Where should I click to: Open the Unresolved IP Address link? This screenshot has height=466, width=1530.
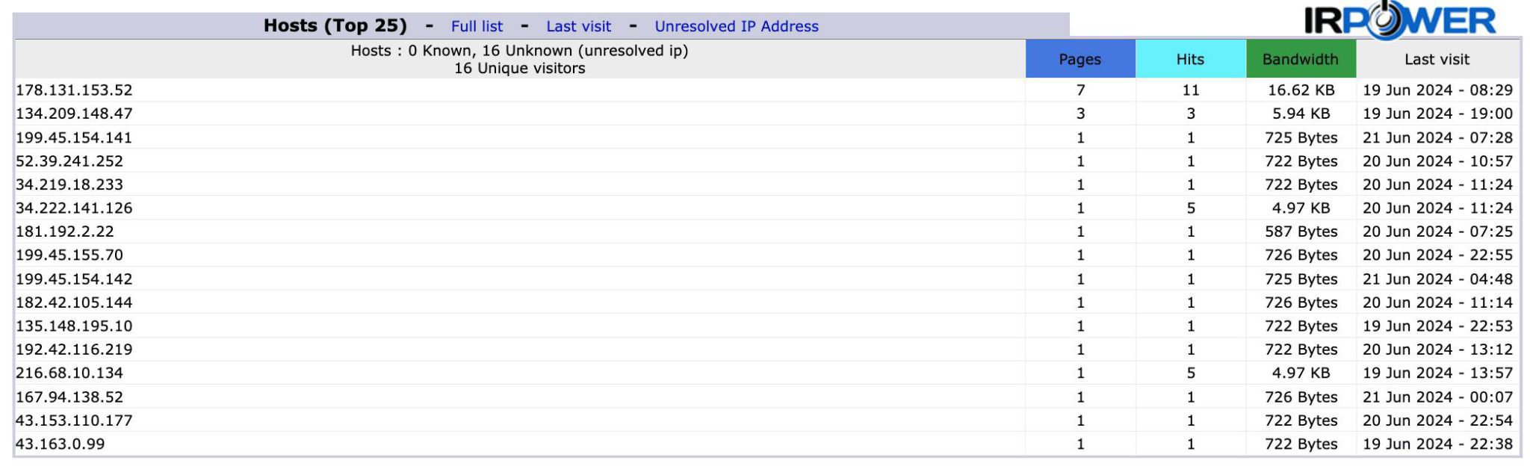pos(737,26)
